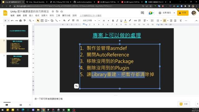Open the Google Meet call button
199x112 pixels.
pos(151,13)
